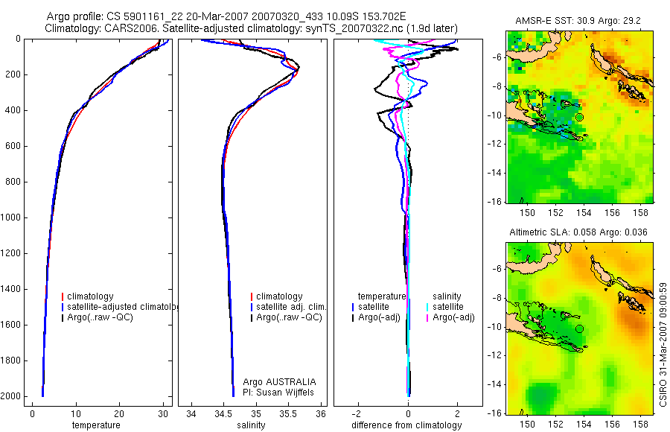Click 'Argo(..raw -QC)' legend in temperature panel

pyautogui.click(x=100, y=317)
